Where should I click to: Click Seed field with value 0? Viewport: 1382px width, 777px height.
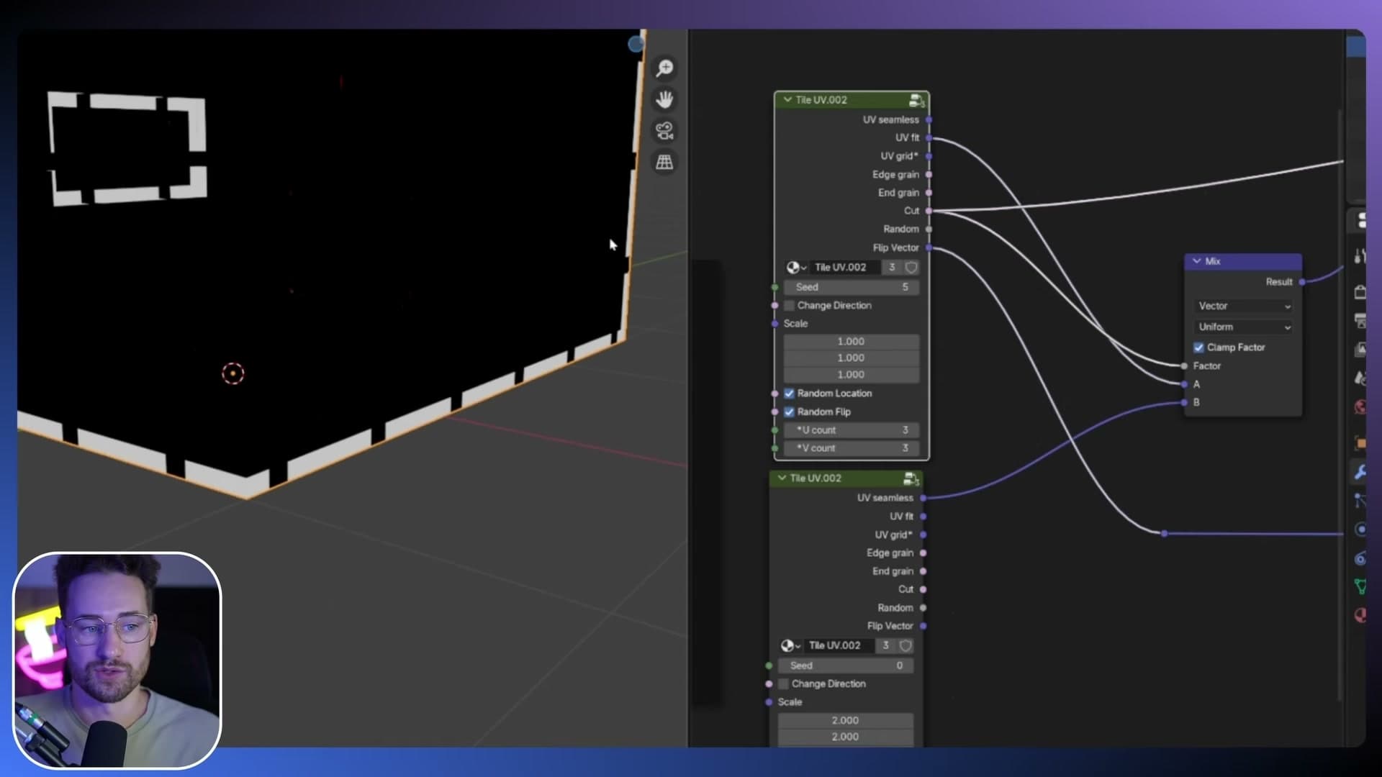pyautogui.click(x=846, y=666)
